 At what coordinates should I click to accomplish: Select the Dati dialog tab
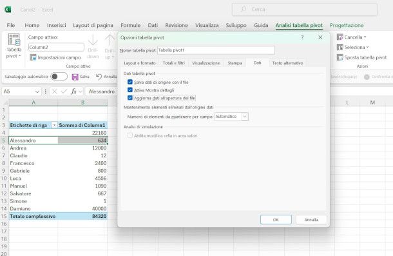[x=258, y=63]
